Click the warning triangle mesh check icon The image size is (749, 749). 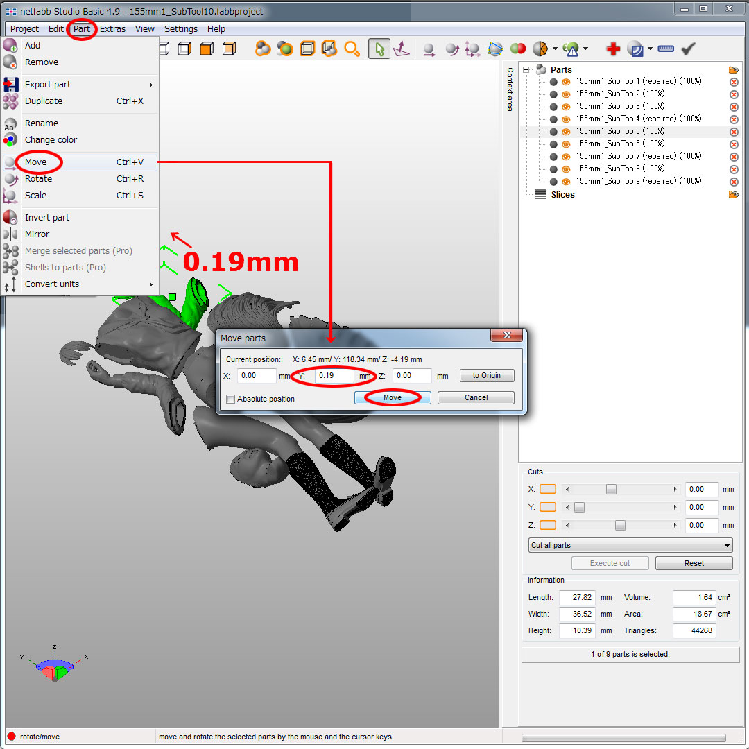pyautogui.click(x=571, y=49)
